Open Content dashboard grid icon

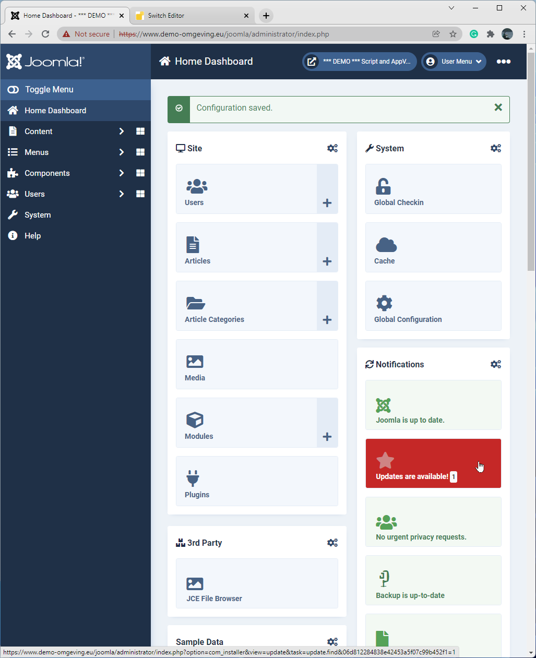point(140,131)
